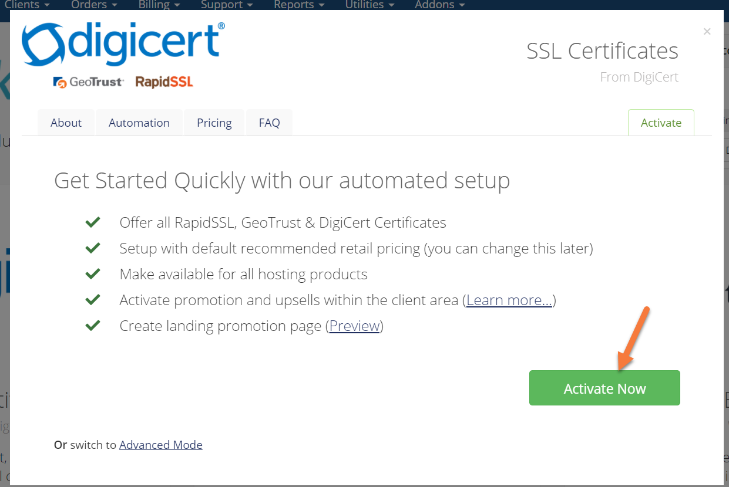The width and height of the screenshot is (729, 487).
Task: Click the RapidSSL logo
Action: pos(164,82)
